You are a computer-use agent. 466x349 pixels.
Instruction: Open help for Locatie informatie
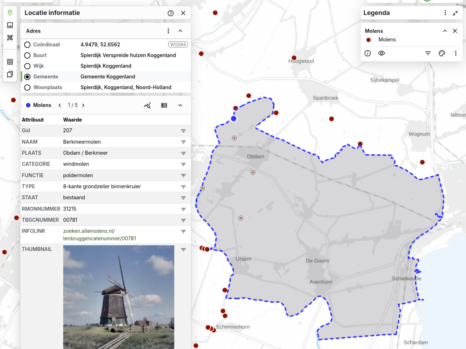(170, 13)
